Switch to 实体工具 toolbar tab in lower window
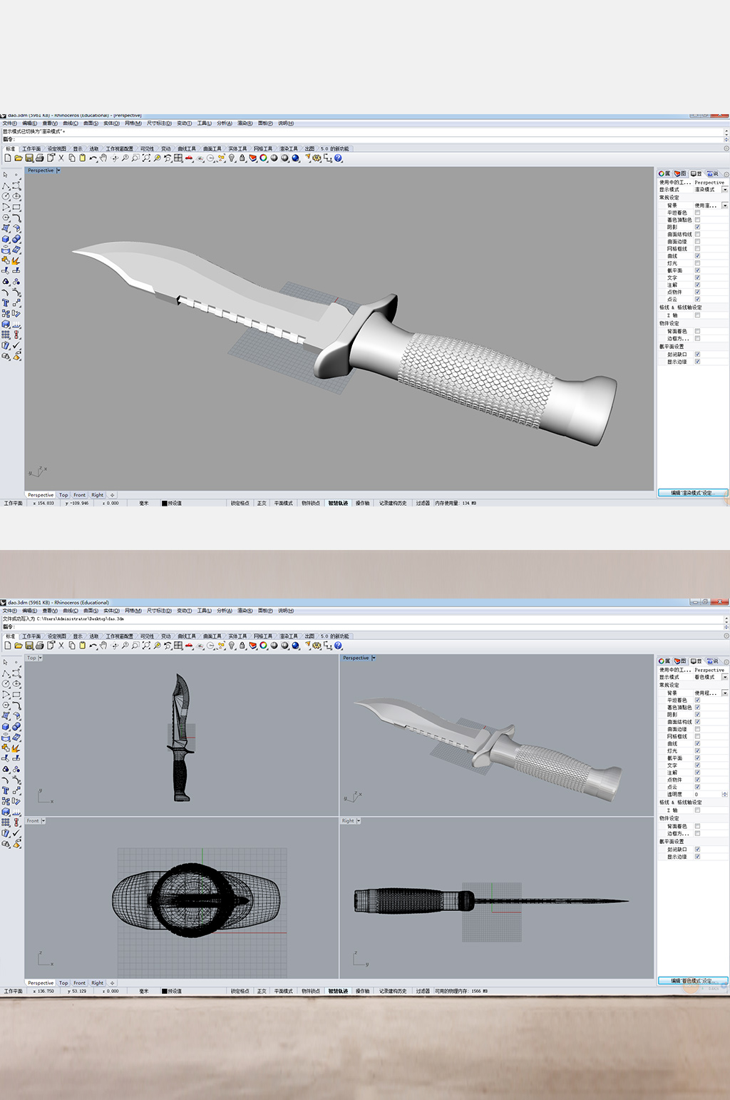Viewport: 730px width, 1100px height. [237, 636]
